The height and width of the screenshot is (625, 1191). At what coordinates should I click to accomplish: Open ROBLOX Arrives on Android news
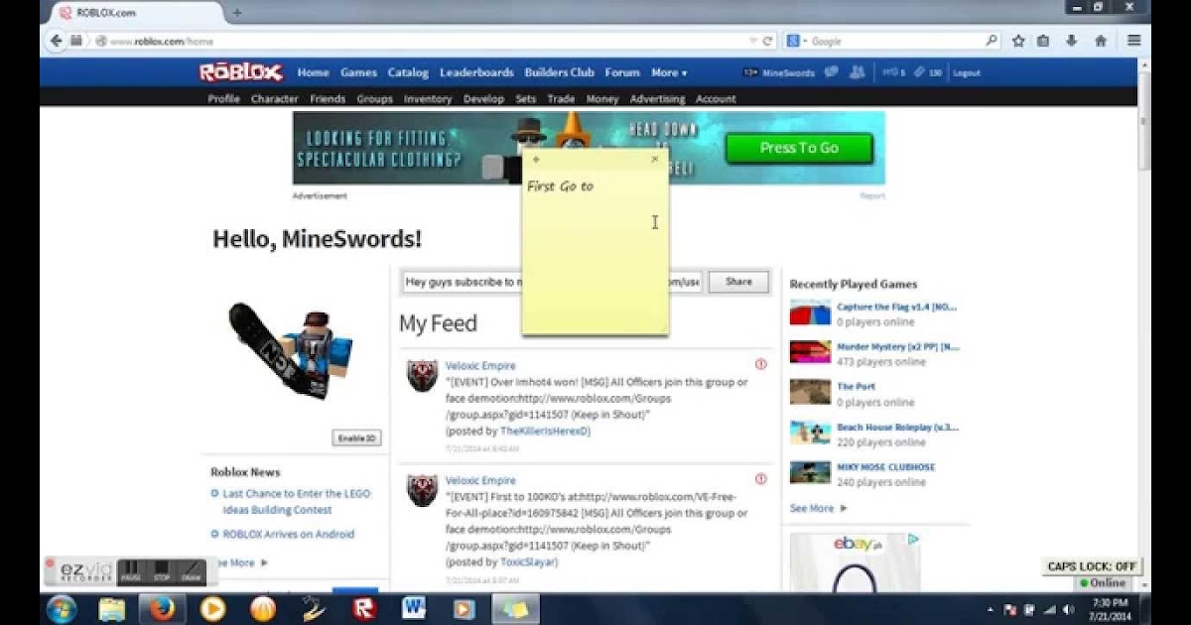point(289,534)
